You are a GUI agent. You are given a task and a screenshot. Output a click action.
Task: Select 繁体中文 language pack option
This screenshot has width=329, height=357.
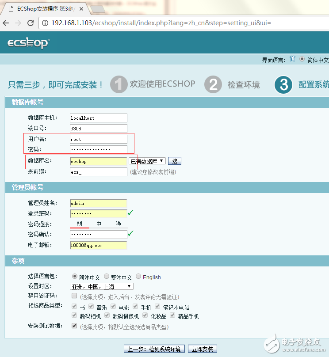[x=107, y=277]
